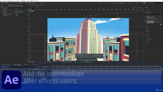Select the Pen tool
Screen dimensions: 163x92
[x=21, y=3]
